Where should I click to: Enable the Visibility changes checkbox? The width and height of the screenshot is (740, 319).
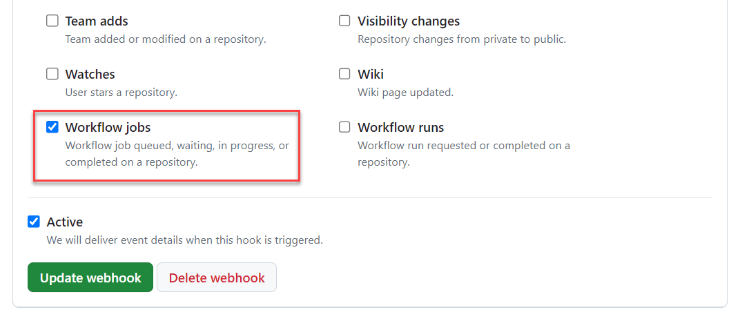[x=344, y=21]
